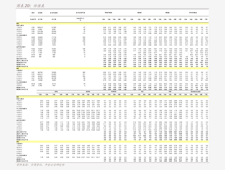Screen dimensions: 225x170
Task: Click the BVPS column group header
Action: [88, 92]
